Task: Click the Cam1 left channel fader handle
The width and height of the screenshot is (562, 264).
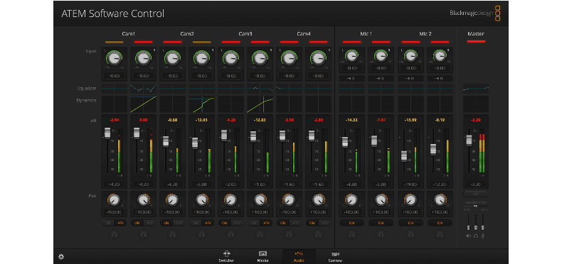Action: click(107, 133)
